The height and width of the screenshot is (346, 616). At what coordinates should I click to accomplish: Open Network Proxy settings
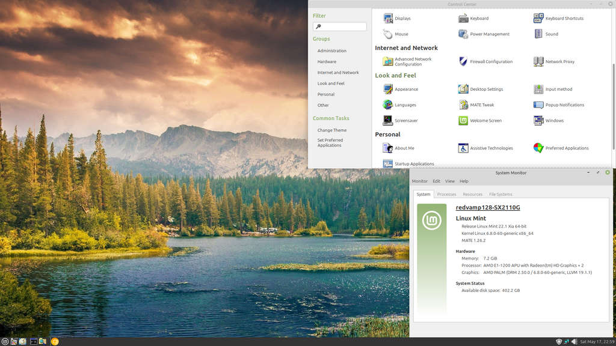(554, 62)
